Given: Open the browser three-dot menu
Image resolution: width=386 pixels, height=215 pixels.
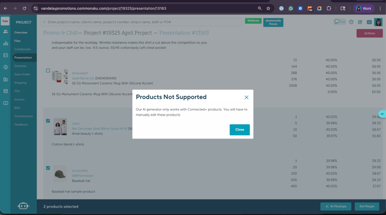Looking at the screenshot, I should tap(380, 9).
